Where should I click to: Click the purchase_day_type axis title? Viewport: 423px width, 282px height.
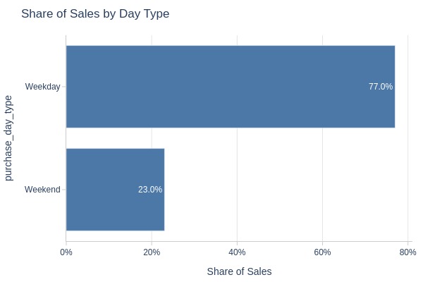tap(8, 138)
